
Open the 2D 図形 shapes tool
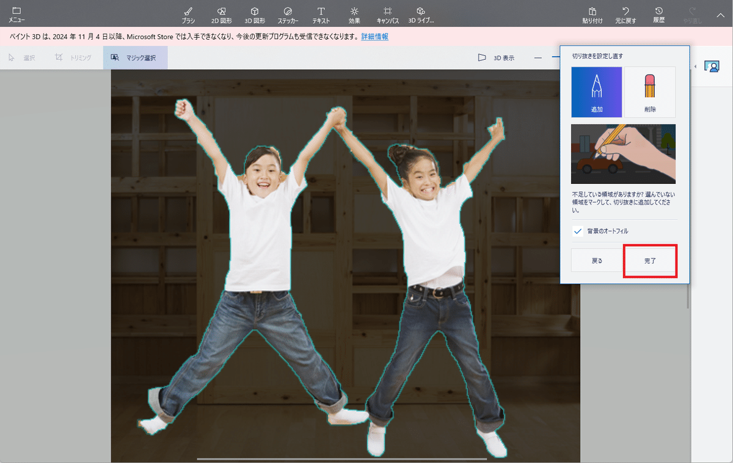221,15
